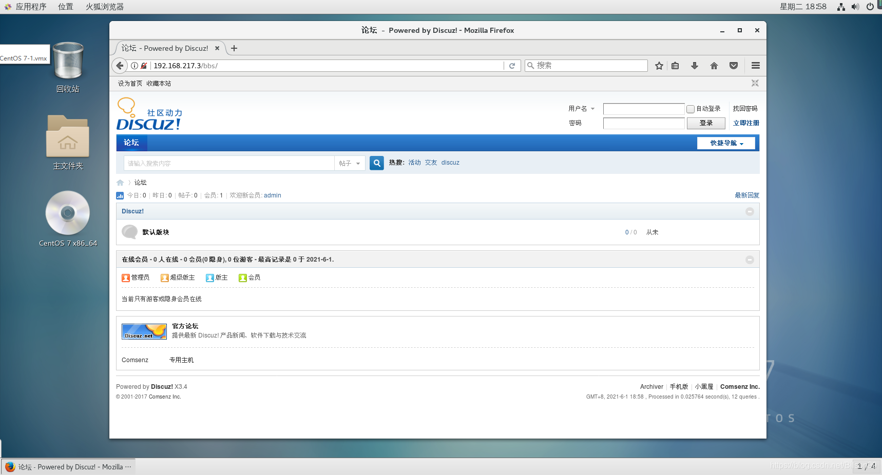Click the 登录 button
Viewport: 882px width, 475px height.
[706, 123]
